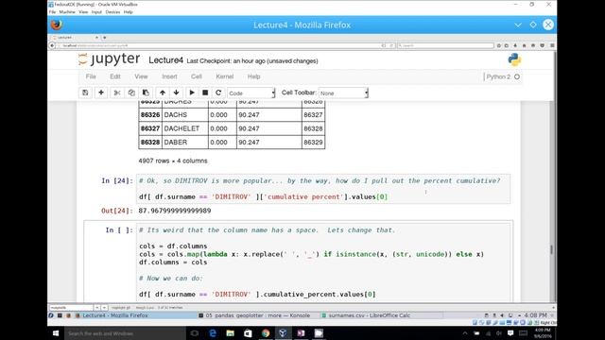The image size is (605, 340).
Task: Click row index 86326 in the output table
Action: tap(150, 115)
